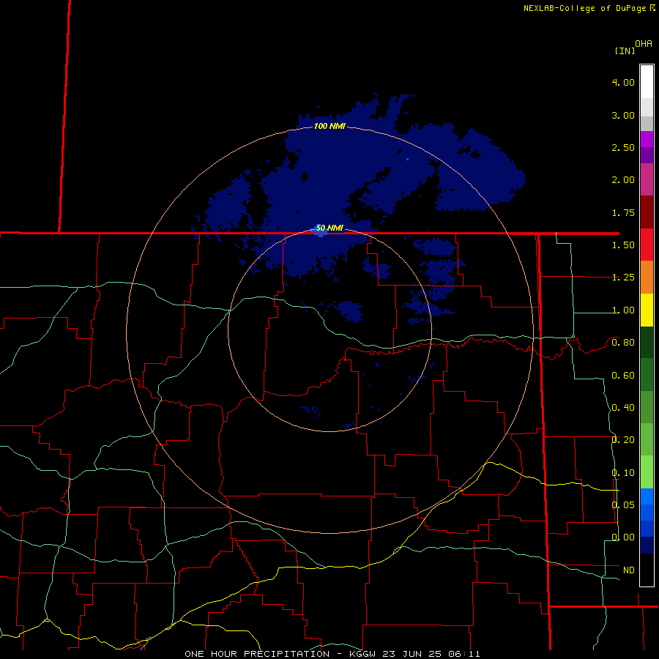Screen dimensions: 659x659
Task: Pick the yellow legend swatch
Action: (x=647, y=310)
